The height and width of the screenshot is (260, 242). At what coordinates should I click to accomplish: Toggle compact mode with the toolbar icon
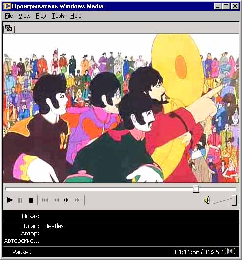coord(9,28)
